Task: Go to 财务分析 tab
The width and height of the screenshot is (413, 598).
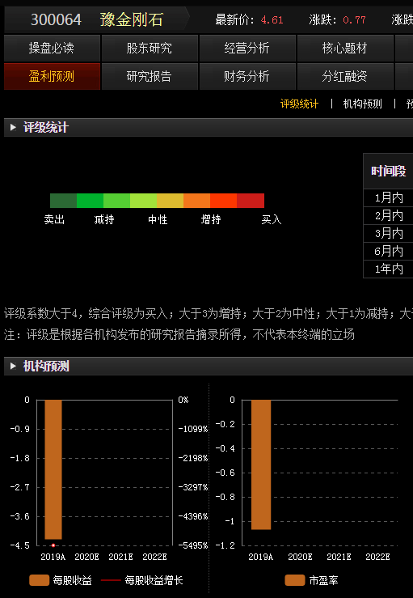Action: click(x=247, y=76)
